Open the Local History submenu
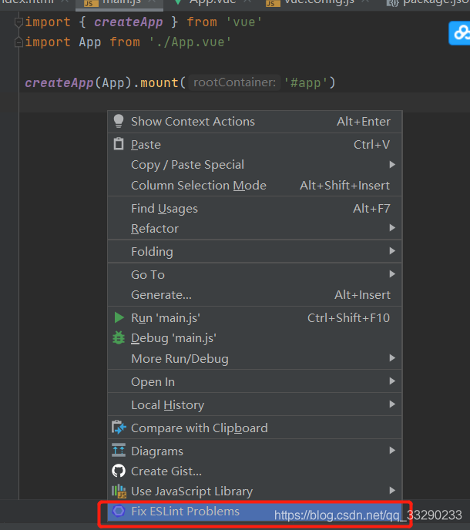 point(254,404)
